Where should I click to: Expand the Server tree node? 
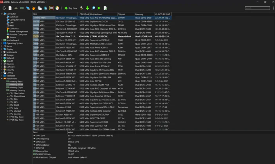2,46
